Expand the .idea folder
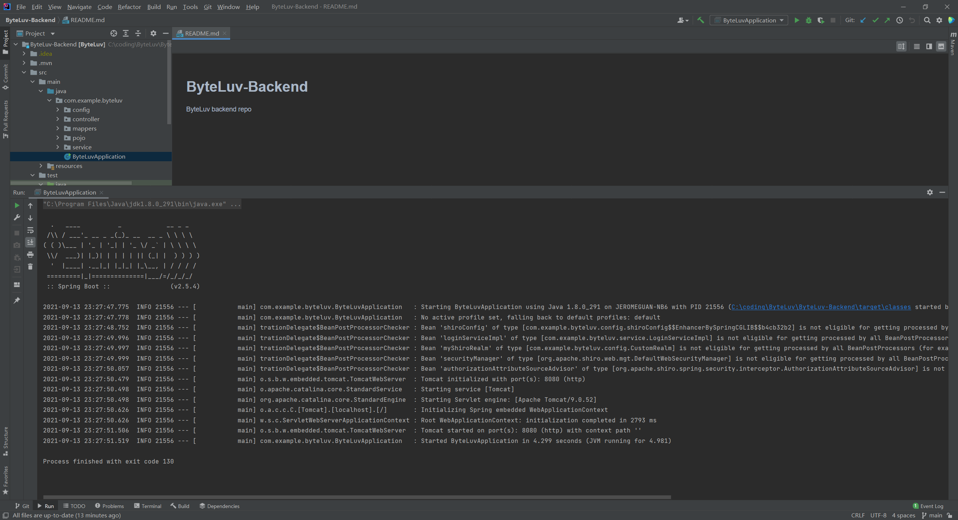 pyautogui.click(x=24, y=53)
